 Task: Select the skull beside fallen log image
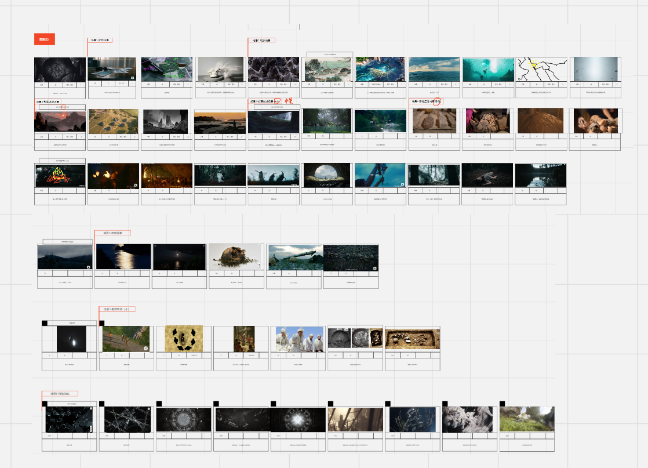(x=295, y=257)
